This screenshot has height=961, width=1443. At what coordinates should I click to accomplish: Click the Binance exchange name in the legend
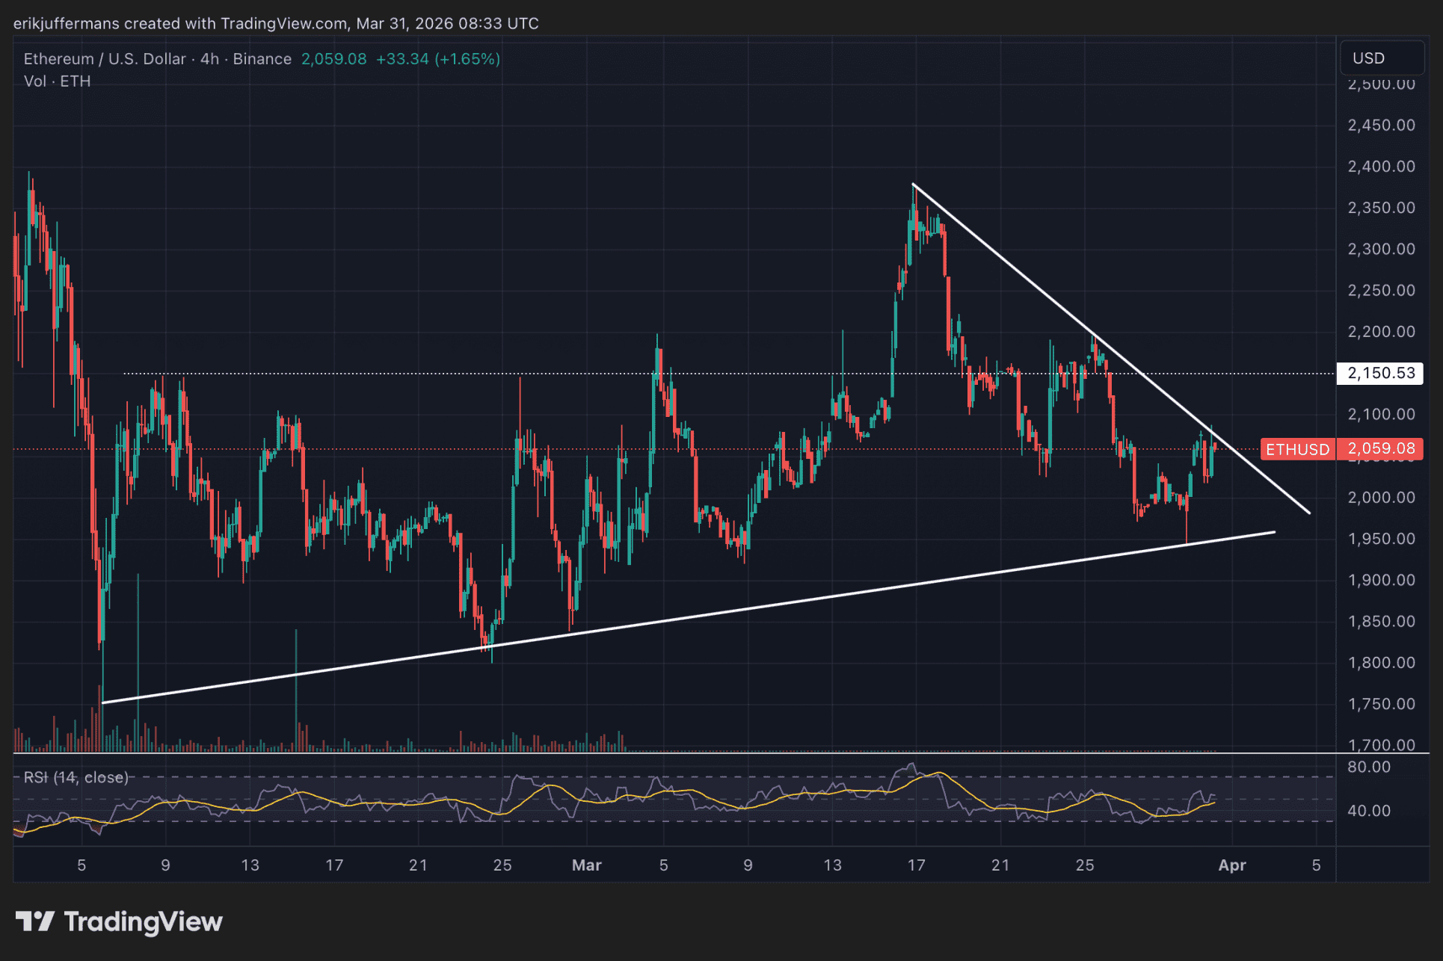tap(261, 58)
